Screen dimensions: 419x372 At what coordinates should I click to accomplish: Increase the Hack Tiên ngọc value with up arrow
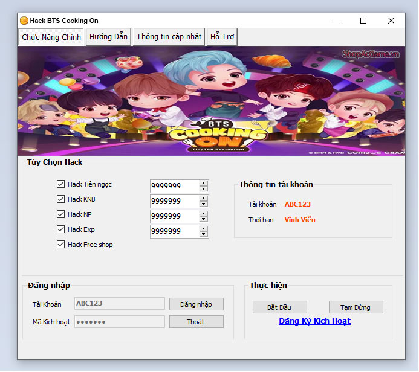tap(204, 184)
